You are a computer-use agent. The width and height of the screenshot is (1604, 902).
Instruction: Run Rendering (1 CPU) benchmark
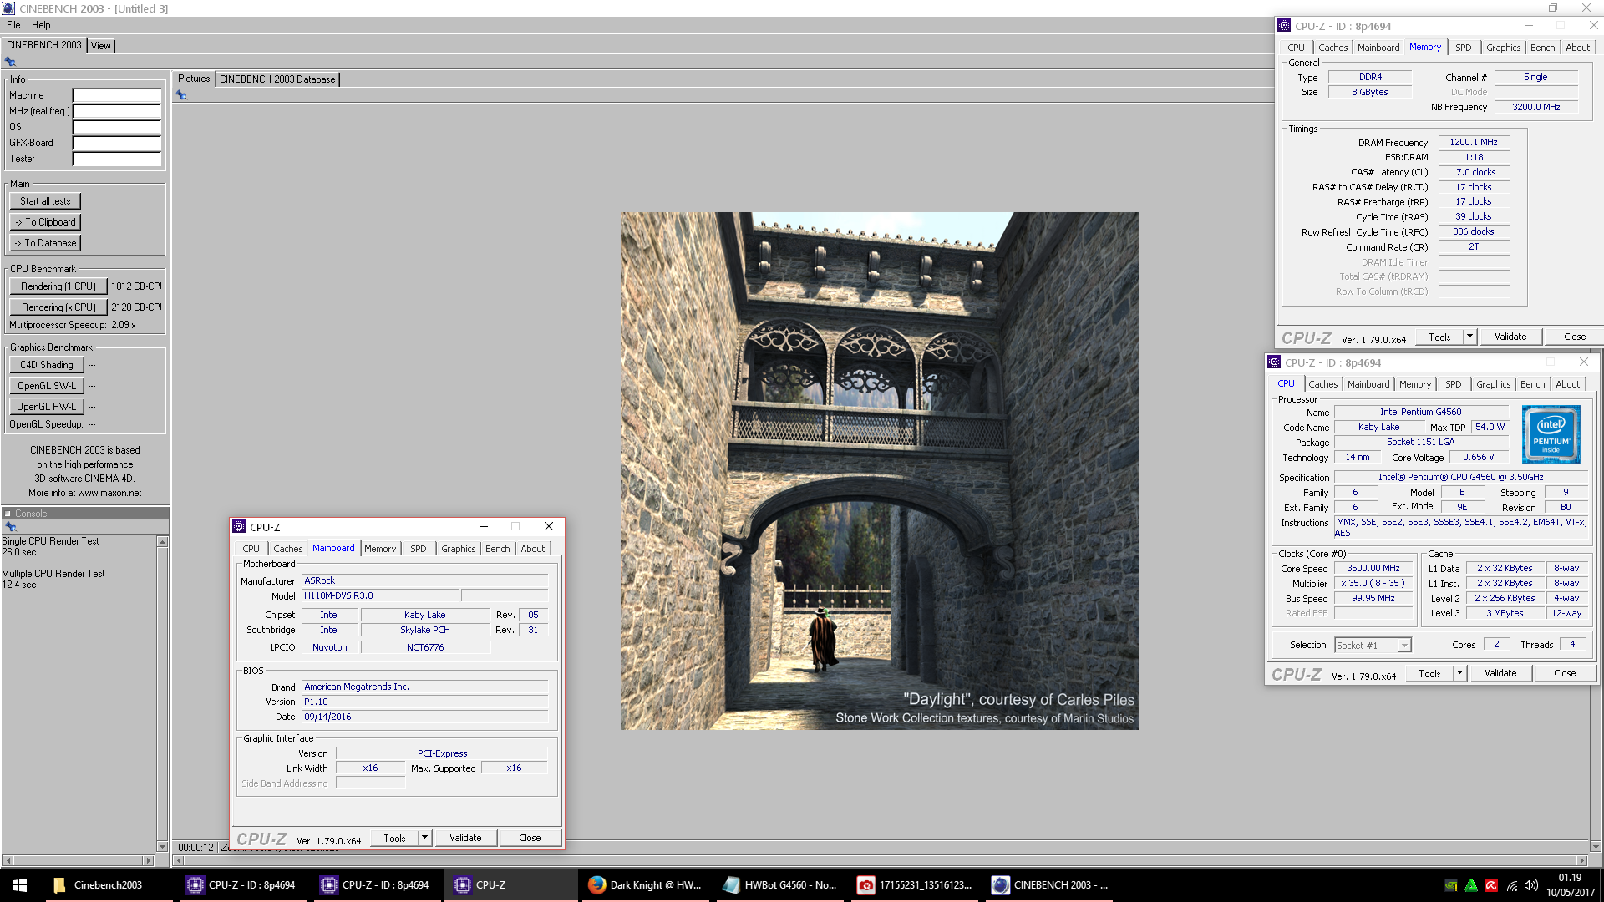(x=58, y=286)
